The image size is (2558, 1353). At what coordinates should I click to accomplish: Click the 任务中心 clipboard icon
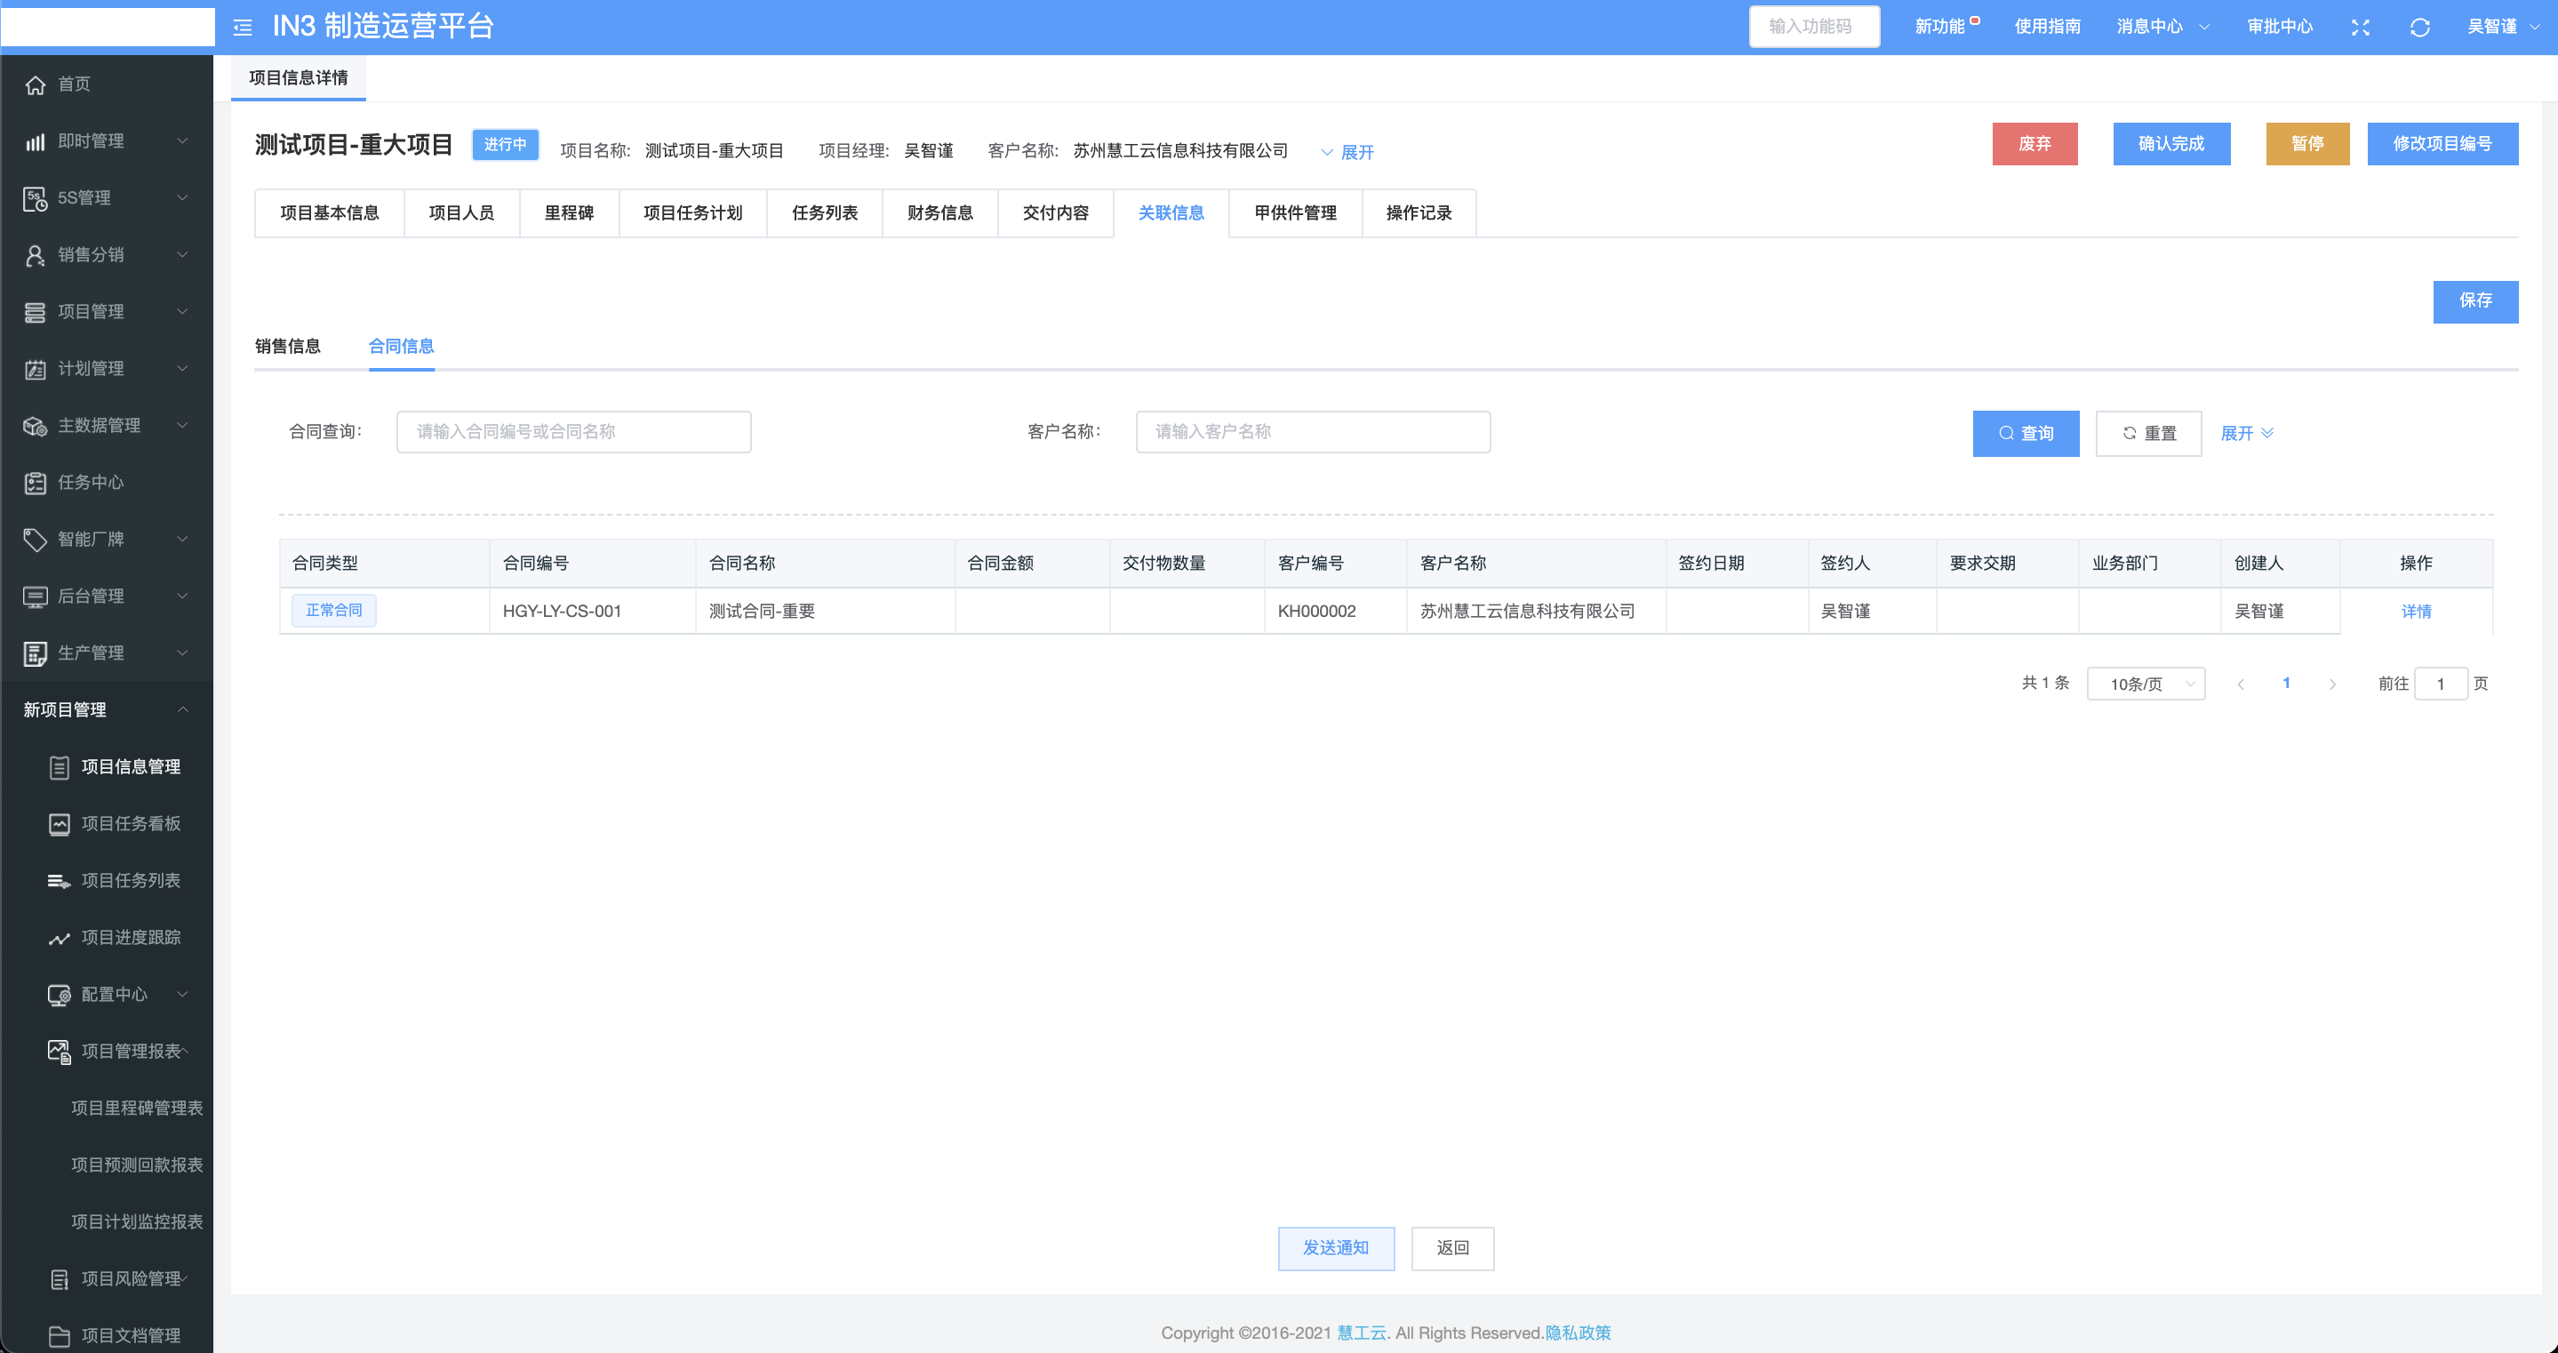[36, 483]
